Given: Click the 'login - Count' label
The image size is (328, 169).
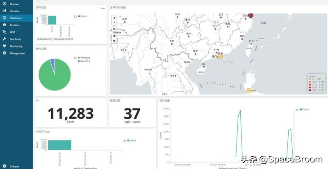Looking at the screenshot, I should (132, 122).
